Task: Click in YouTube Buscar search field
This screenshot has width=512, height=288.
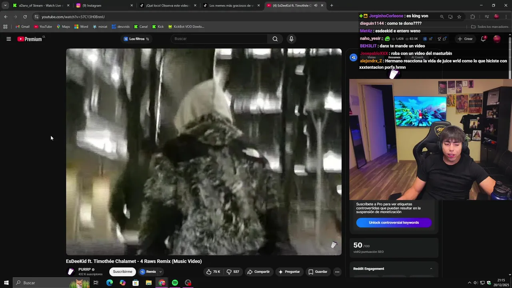Action: tap(220, 39)
